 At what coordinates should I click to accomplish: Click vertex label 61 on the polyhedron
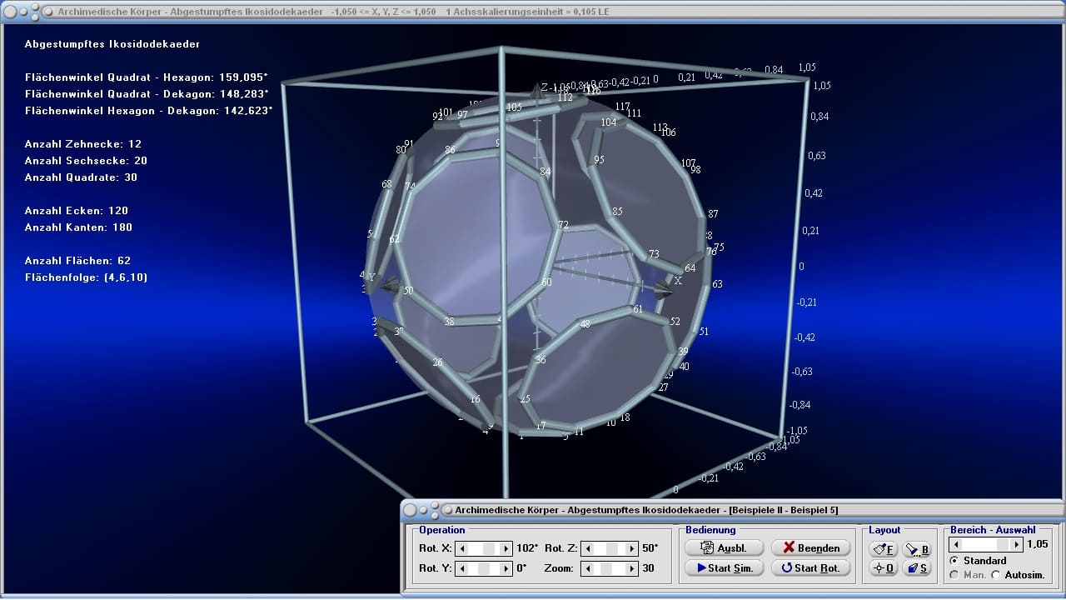638,309
